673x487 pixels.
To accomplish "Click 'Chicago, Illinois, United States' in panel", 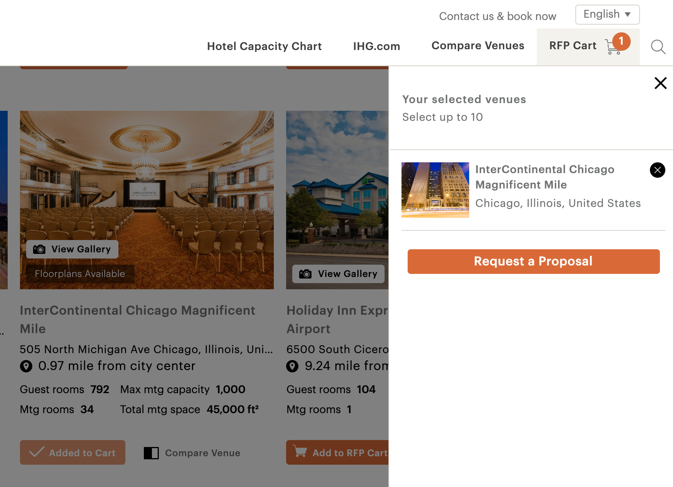I will [x=558, y=203].
